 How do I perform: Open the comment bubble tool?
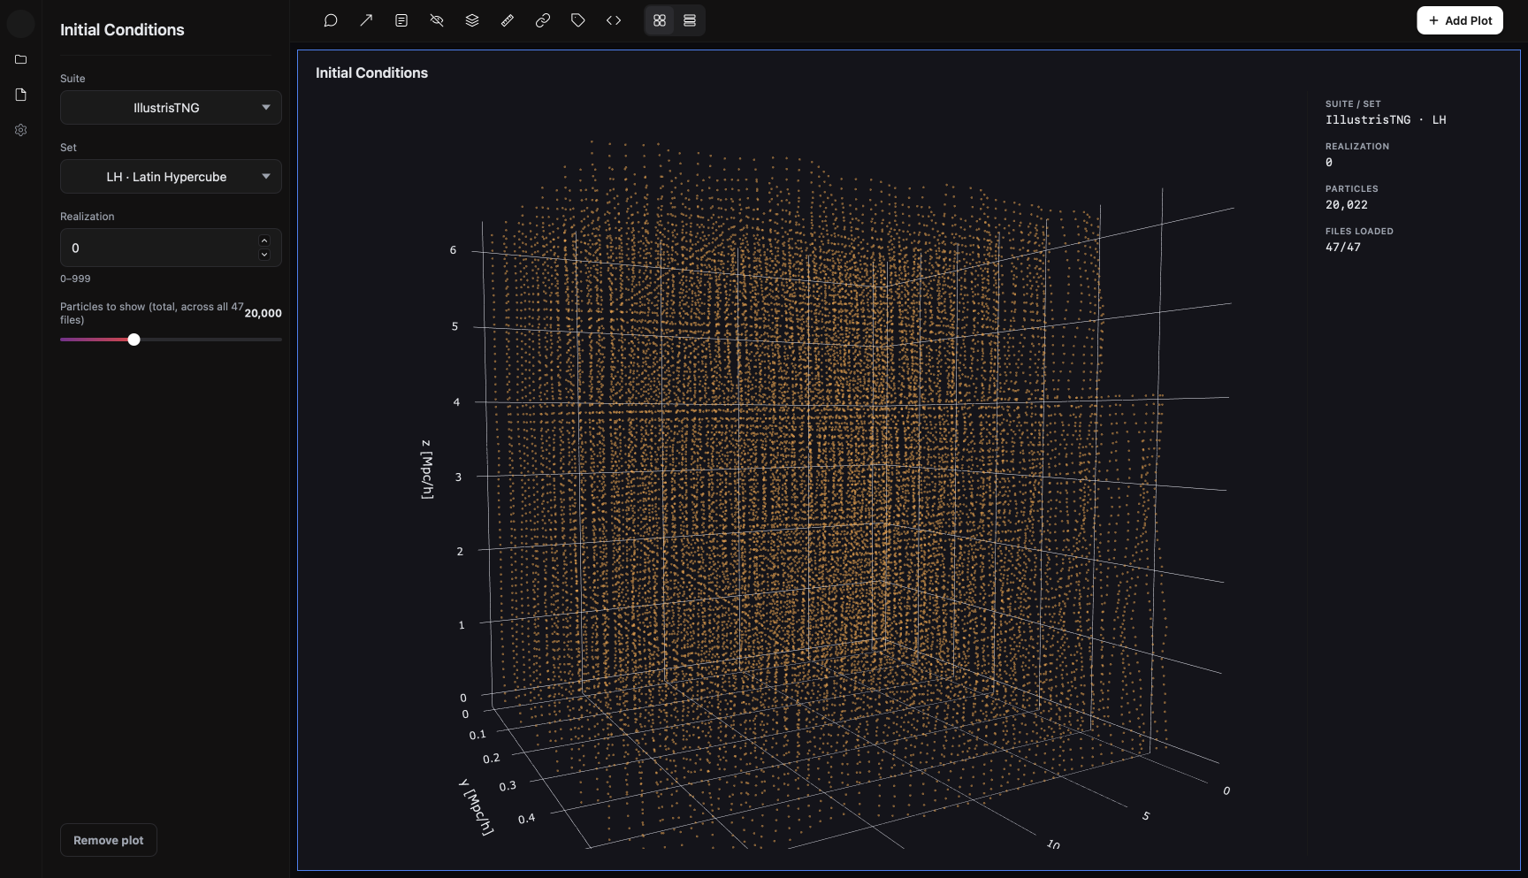[331, 20]
